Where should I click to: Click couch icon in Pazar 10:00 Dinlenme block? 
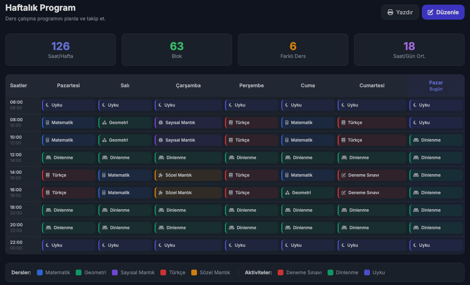tap(416, 140)
